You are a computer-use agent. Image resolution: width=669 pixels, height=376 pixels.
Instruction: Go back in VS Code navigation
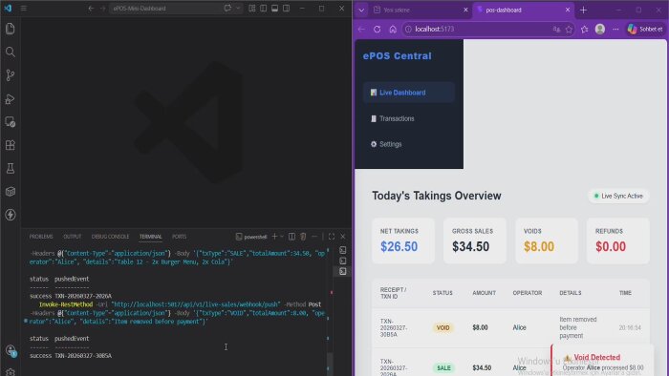pyautogui.click(x=91, y=8)
